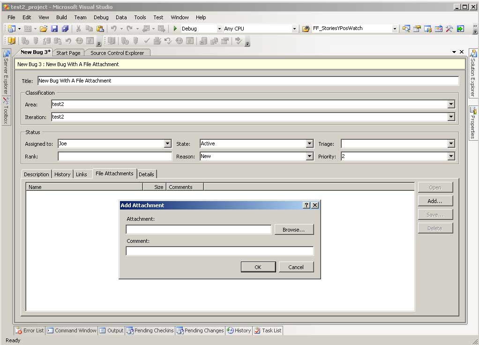Click the Undo arrow icon
479x345 pixels.
coord(113,29)
